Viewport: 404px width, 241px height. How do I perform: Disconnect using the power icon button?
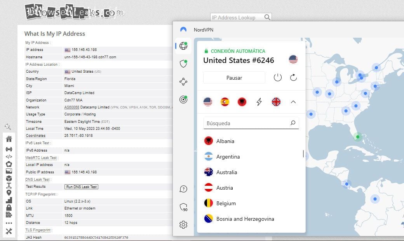pos(277,77)
